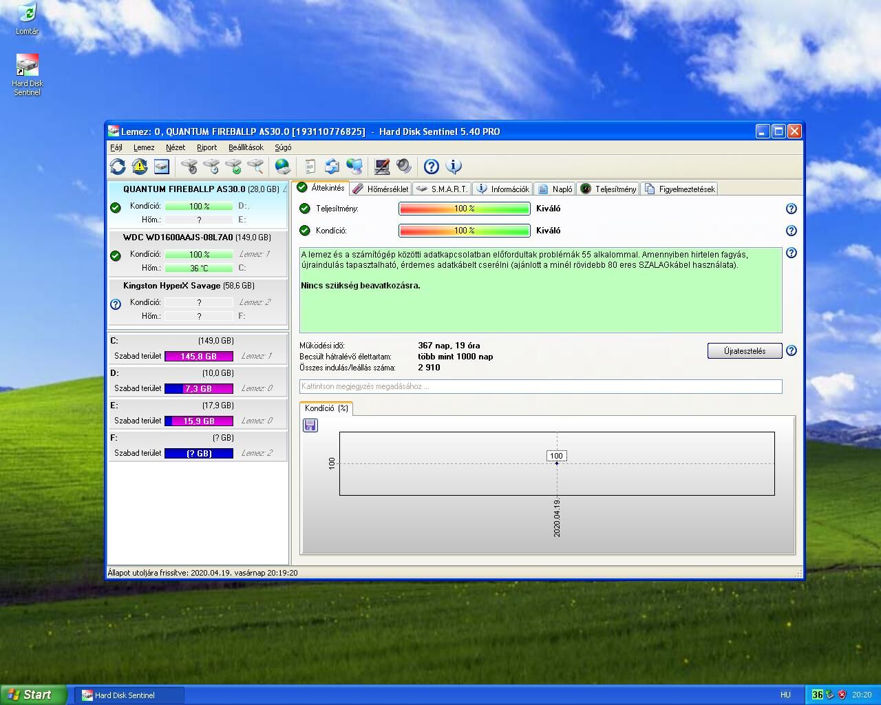Viewport: 881px width, 705px height.
Task: Click help icon next to Újratesztelés button
Action: 792,350
